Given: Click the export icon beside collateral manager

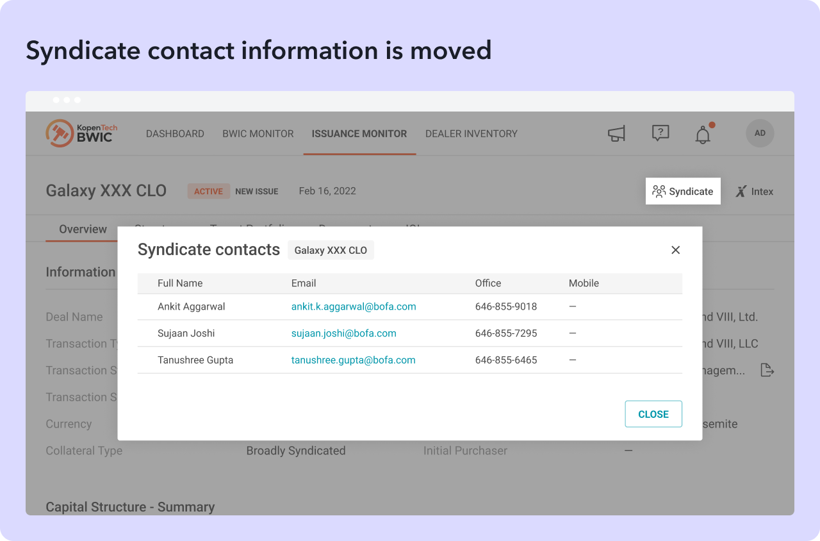Looking at the screenshot, I should (767, 370).
